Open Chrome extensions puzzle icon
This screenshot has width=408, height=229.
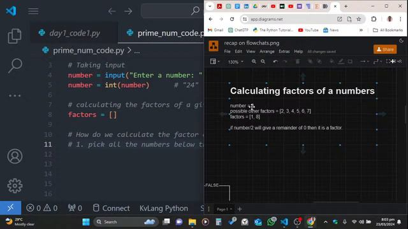374,19
